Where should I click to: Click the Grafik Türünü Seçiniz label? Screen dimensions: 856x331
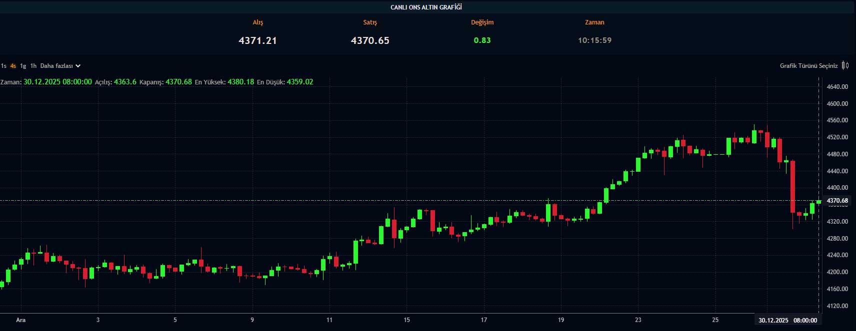coord(808,66)
